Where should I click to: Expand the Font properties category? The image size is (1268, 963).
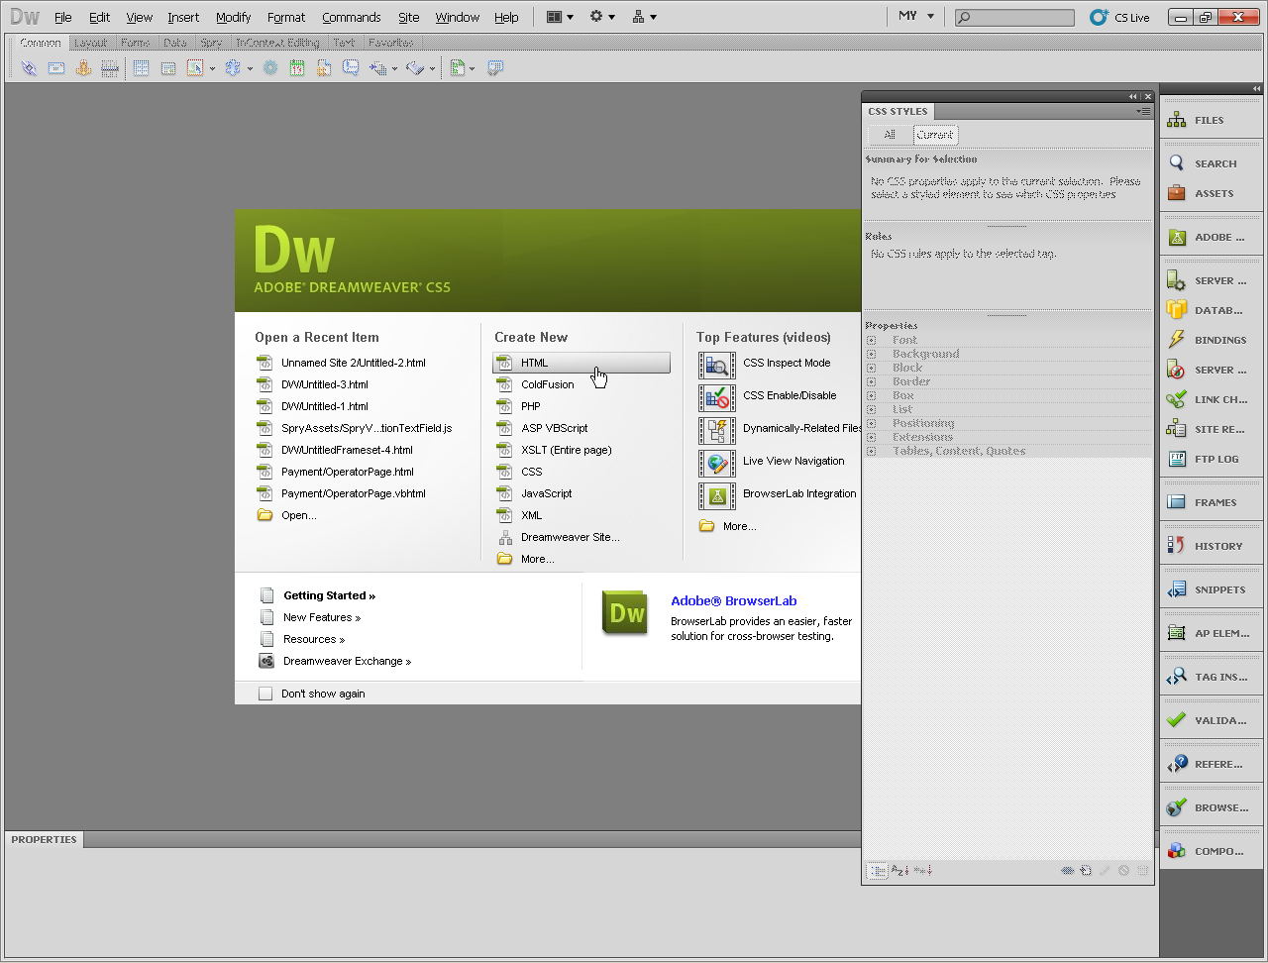872,340
